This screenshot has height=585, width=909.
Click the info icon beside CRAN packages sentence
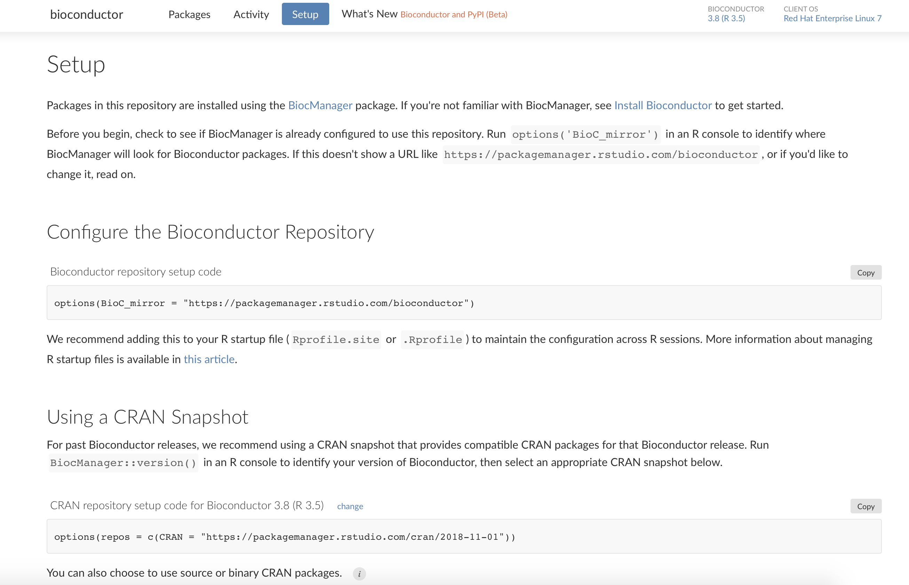click(359, 574)
